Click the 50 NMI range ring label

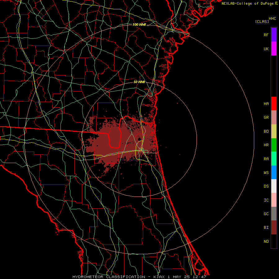[x=139, y=82]
